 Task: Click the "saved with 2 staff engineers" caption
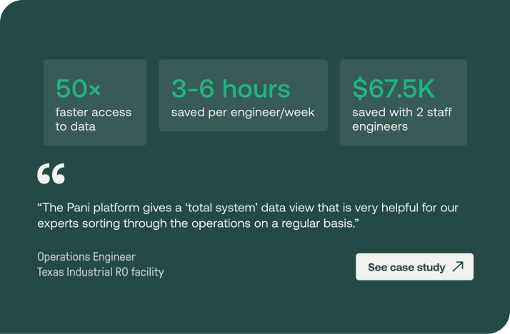tap(402, 119)
